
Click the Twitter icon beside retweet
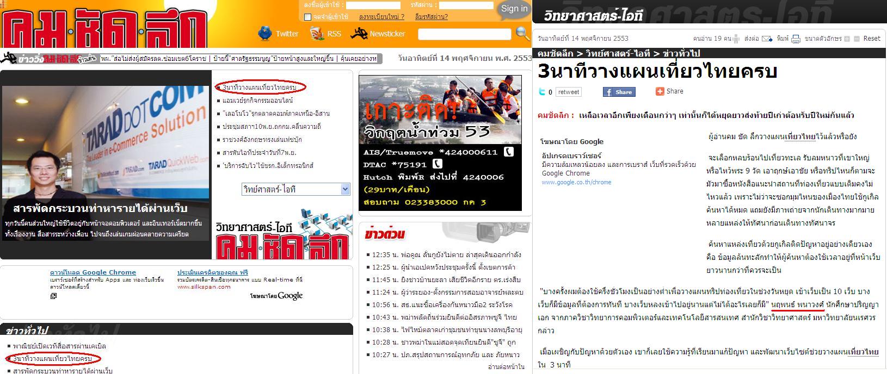tap(542, 92)
